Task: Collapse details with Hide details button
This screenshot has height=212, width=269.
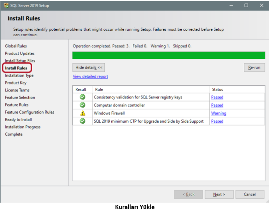Action: (x=89, y=67)
